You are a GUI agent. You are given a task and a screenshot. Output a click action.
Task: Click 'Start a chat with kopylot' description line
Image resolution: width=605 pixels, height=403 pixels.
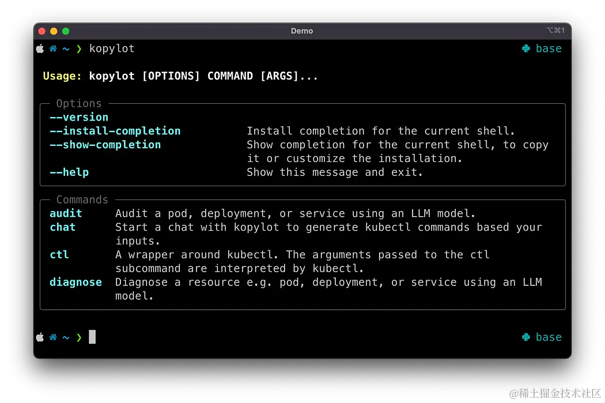(329, 227)
